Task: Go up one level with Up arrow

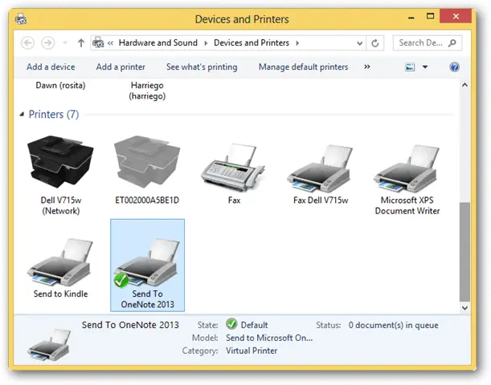Action: pyautogui.click(x=81, y=43)
